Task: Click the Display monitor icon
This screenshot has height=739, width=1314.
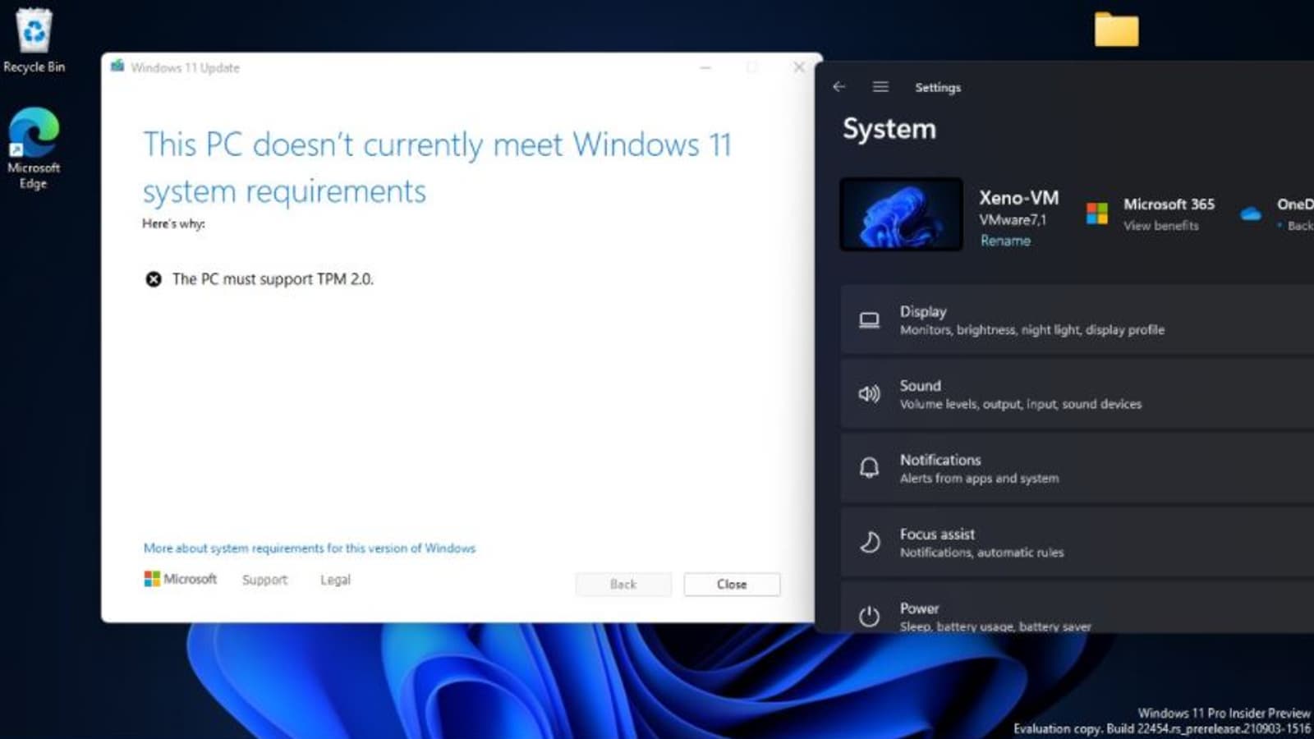Action: [x=869, y=320]
